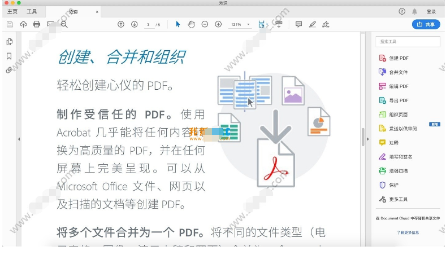
Task: Click the 了解更多信息 link
Action: tap(408, 232)
